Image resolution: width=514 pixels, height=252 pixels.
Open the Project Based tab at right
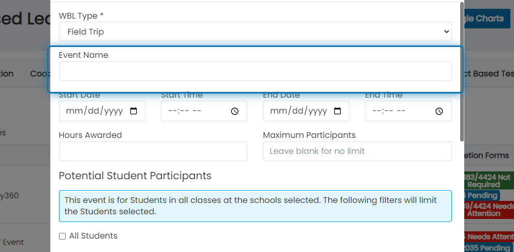(489, 73)
